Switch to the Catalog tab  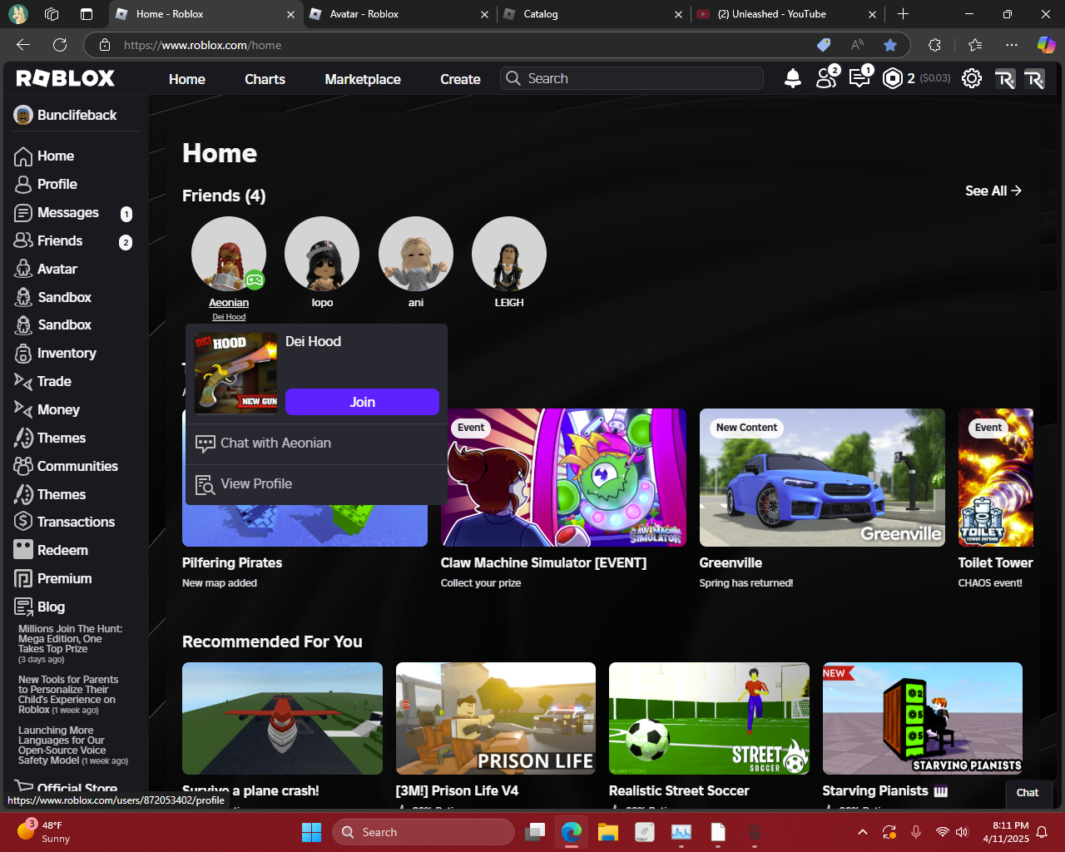592,14
